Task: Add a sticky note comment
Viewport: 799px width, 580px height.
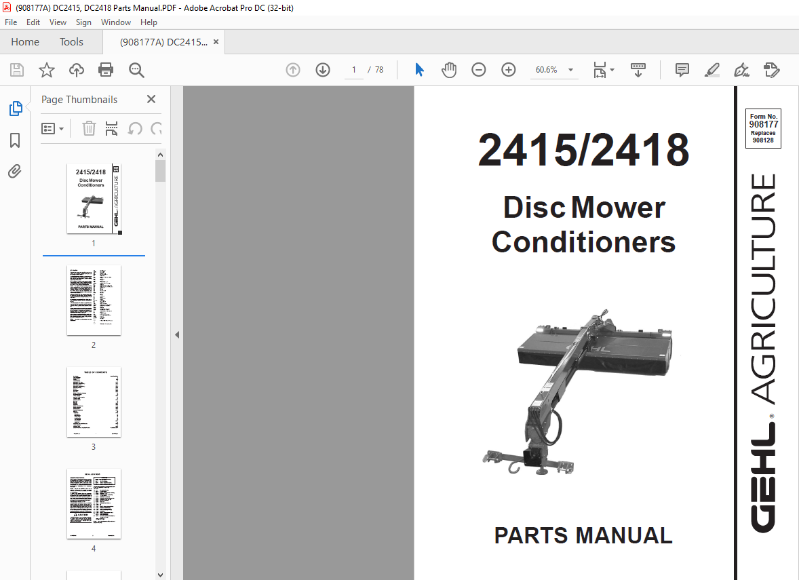Action: (682, 70)
